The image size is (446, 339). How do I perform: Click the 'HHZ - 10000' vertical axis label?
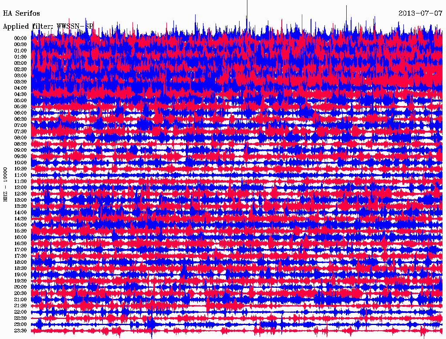click(x=5, y=185)
